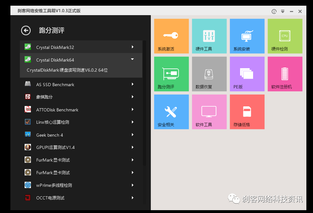Open the 硬件检测 CPU tile
The height and width of the screenshot is (213, 313).
click(x=285, y=36)
